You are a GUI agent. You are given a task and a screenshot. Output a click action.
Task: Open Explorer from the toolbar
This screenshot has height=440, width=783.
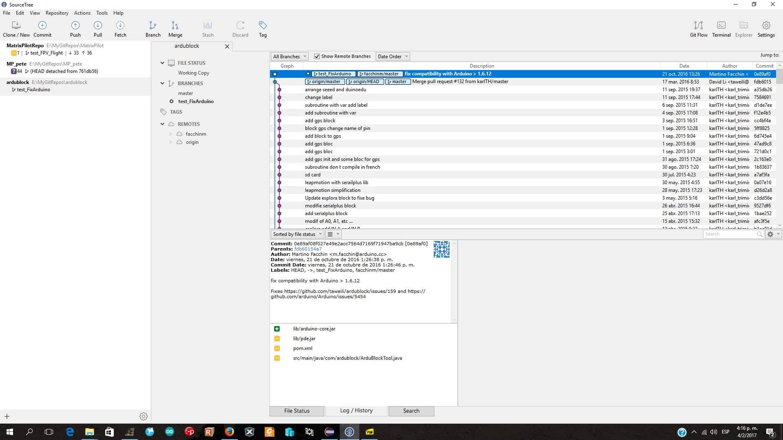tap(744, 29)
